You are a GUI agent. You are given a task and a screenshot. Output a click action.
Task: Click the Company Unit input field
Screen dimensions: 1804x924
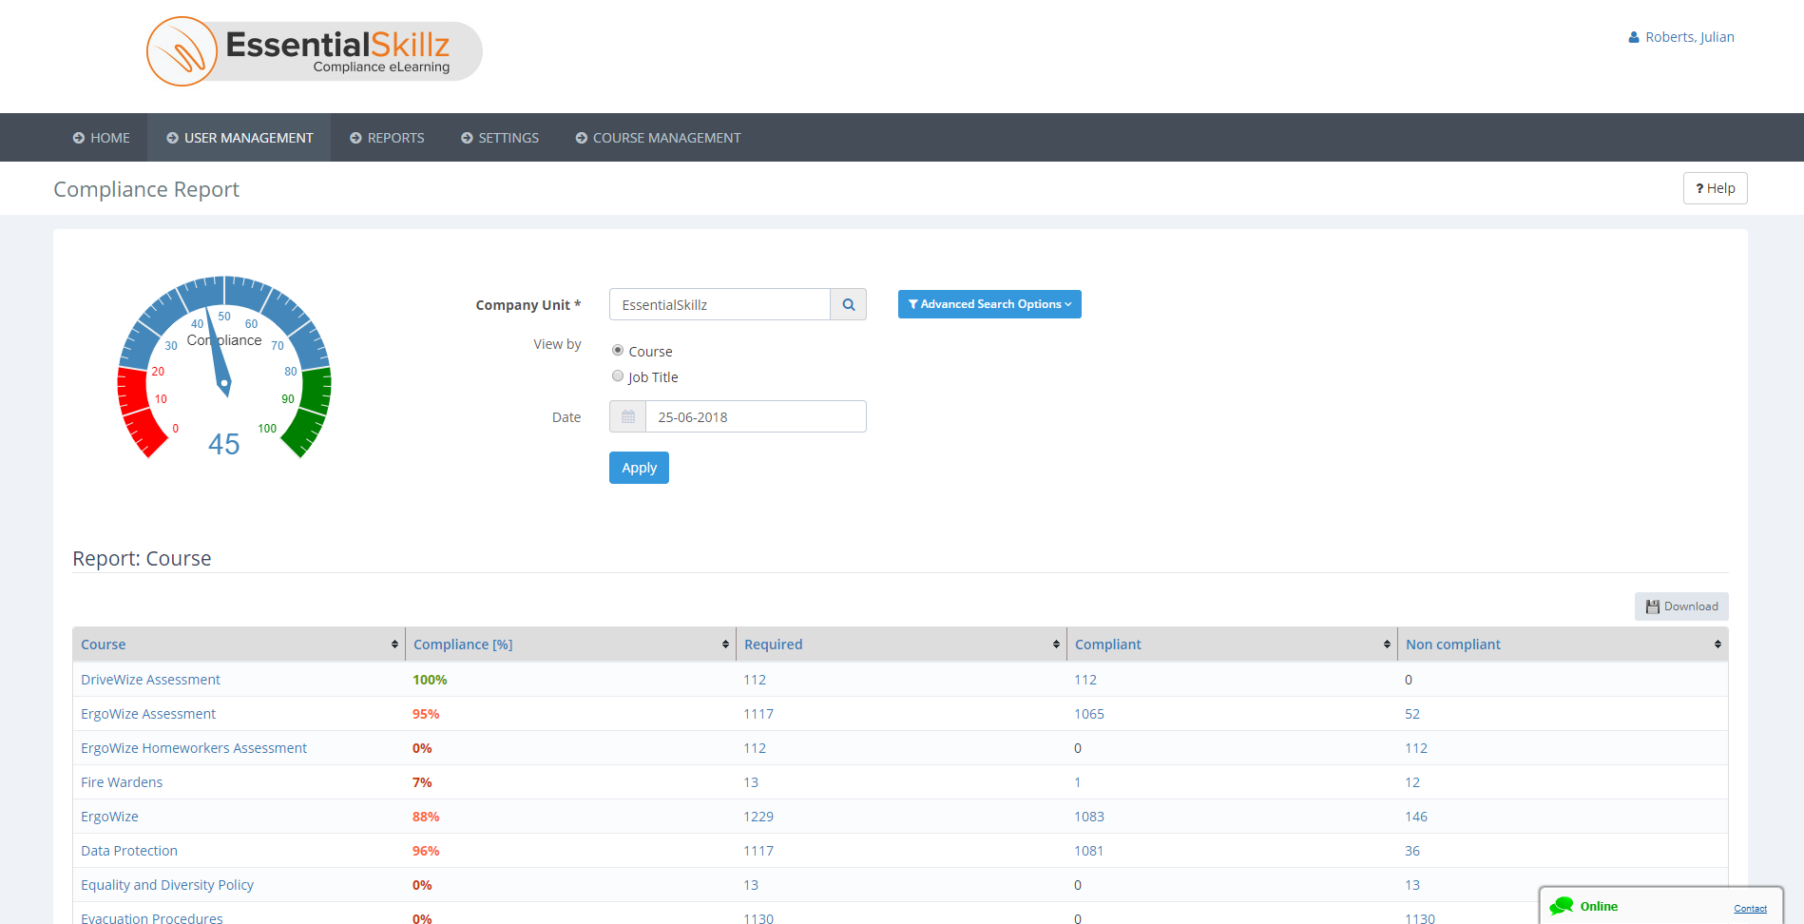point(720,304)
